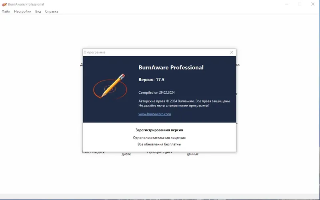Image resolution: width=320 pixels, height=200 pixels.
Task: Close the BurnAware Professional main window
Action: pos(313,4)
